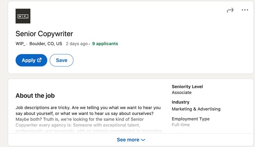Click the 2 days ago posting date

[x=77, y=44]
